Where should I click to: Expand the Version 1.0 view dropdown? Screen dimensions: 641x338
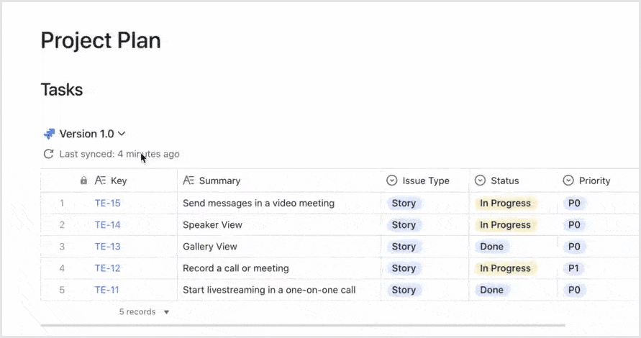click(x=122, y=134)
